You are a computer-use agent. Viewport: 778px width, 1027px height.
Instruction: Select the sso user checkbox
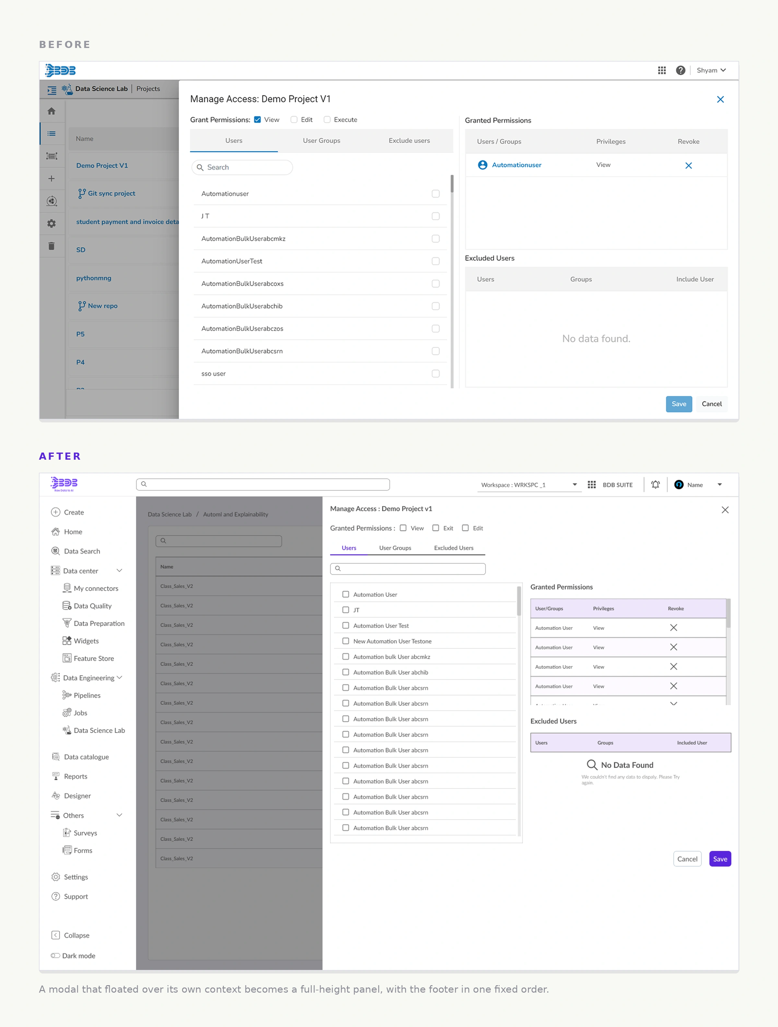(435, 373)
